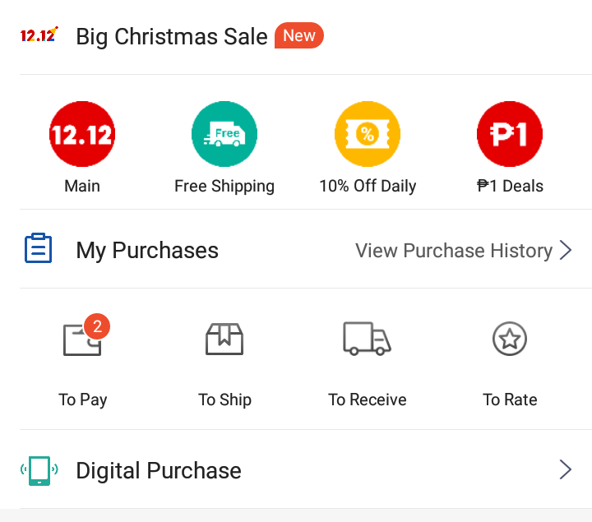Tap the Digital Purchase phone icon
The height and width of the screenshot is (522, 592).
39,471
